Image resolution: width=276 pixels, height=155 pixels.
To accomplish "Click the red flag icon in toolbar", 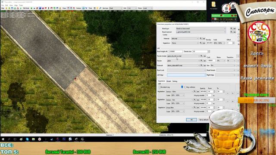I will point(46,8).
